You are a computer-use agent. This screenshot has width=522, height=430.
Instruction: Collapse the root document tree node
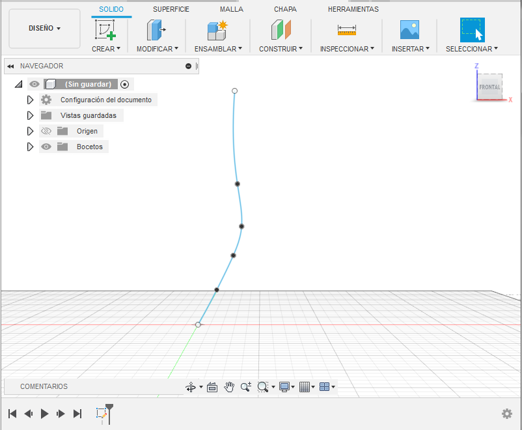tap(19, 84)
